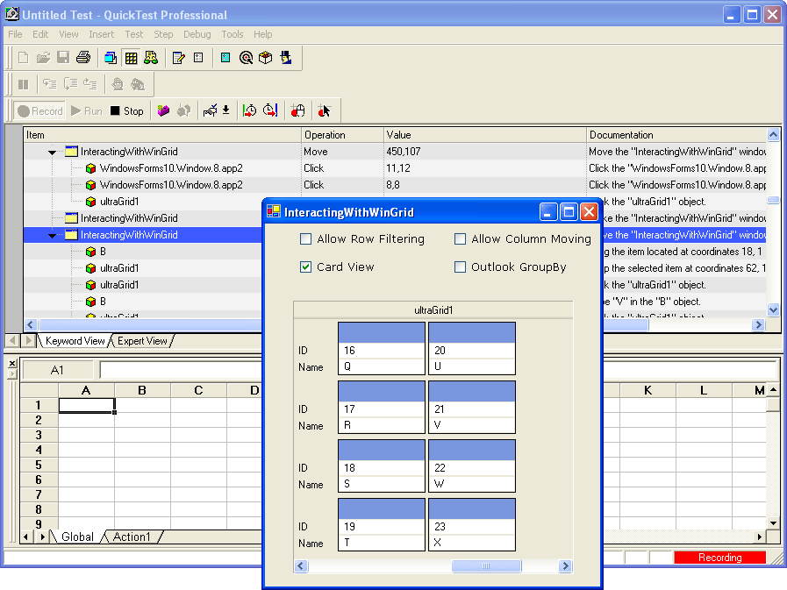Screen dimensions: 787x590
Task: Open the Insert menu
Action: click(x=102, y=34)
